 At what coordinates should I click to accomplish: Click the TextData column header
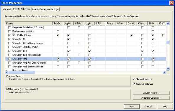pyautogui.click(x=58, y=24)
